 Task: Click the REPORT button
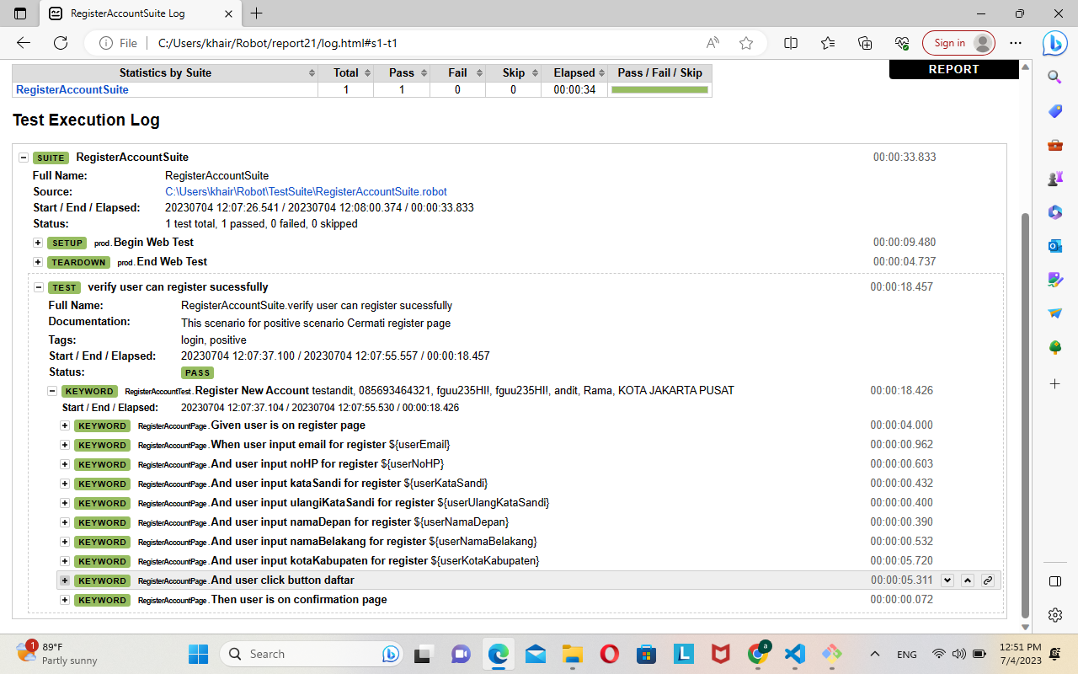coord(953,69)
